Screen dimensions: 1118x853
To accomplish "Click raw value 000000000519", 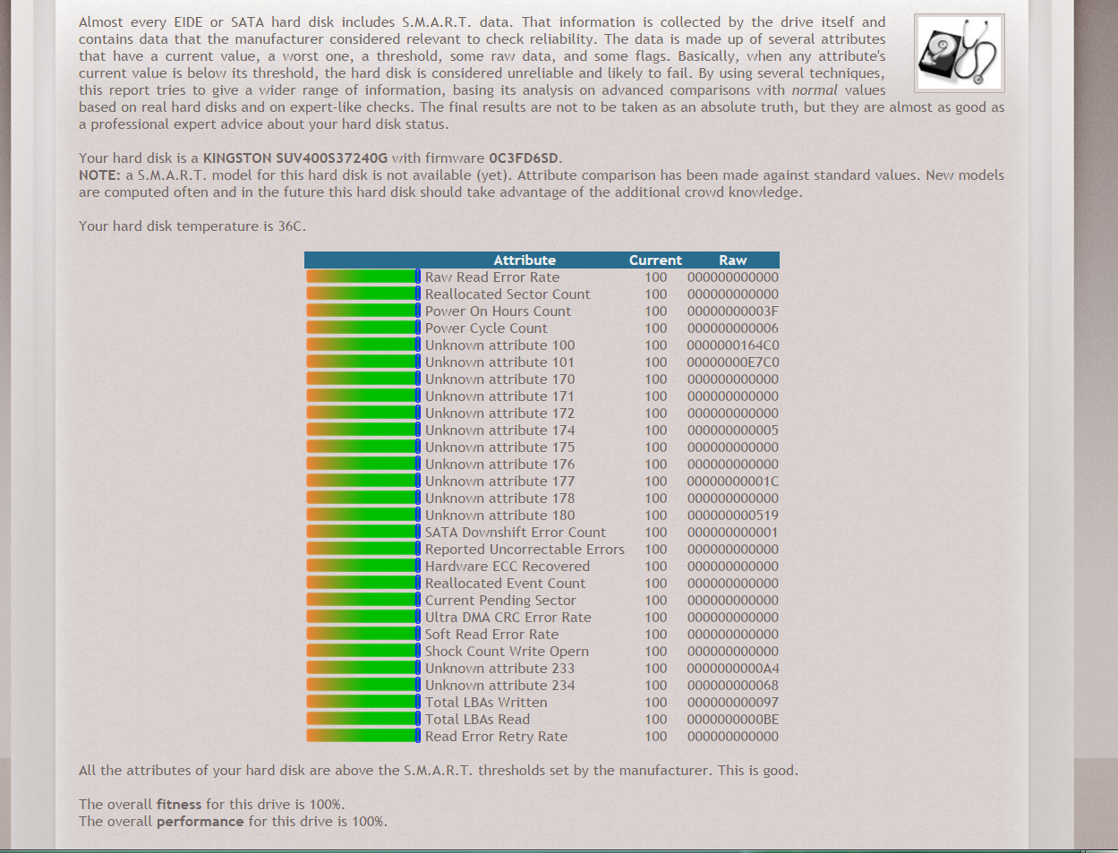I will pos(732,516).
